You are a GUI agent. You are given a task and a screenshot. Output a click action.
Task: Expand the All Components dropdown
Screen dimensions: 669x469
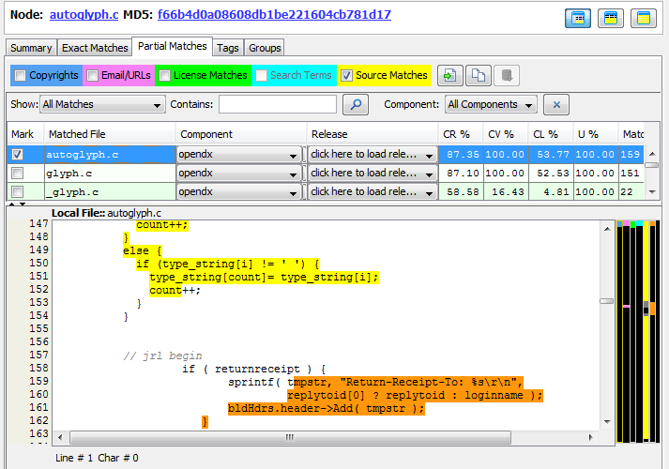click(491, 104)
